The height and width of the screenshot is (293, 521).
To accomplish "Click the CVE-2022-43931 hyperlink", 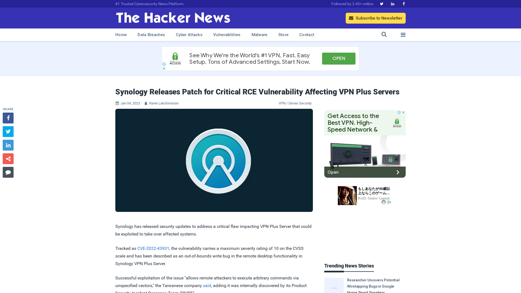I will tap(153, 248).
